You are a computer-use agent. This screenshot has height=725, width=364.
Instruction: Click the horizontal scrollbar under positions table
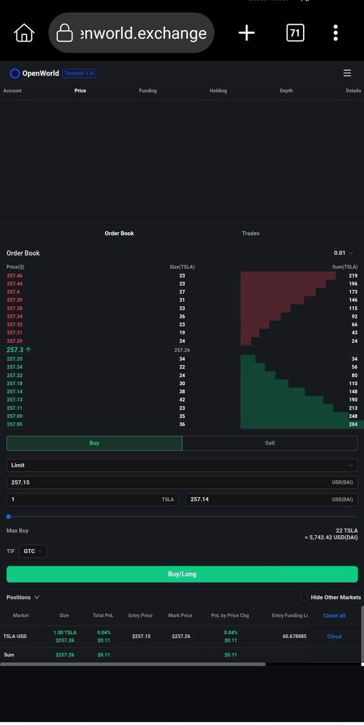coord(133,664)
